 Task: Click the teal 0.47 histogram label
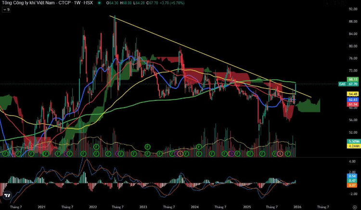[x=352, y=181]
